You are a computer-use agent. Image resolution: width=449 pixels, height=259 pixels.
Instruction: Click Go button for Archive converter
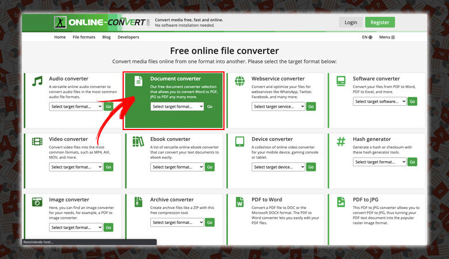(210, 222)
